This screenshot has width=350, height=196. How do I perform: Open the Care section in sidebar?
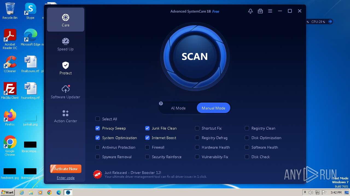66,20
